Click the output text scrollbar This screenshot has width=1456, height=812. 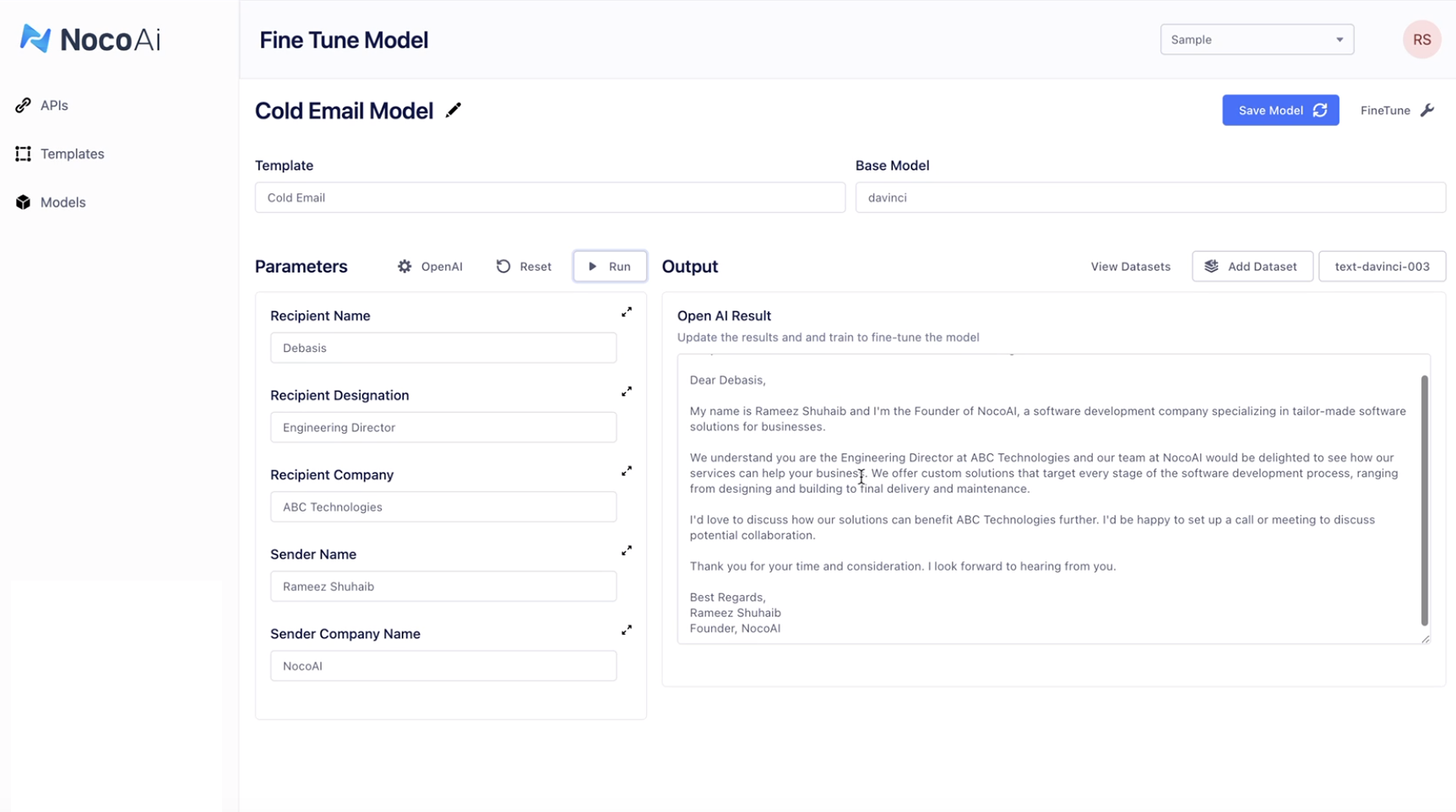click(1424, 500)
